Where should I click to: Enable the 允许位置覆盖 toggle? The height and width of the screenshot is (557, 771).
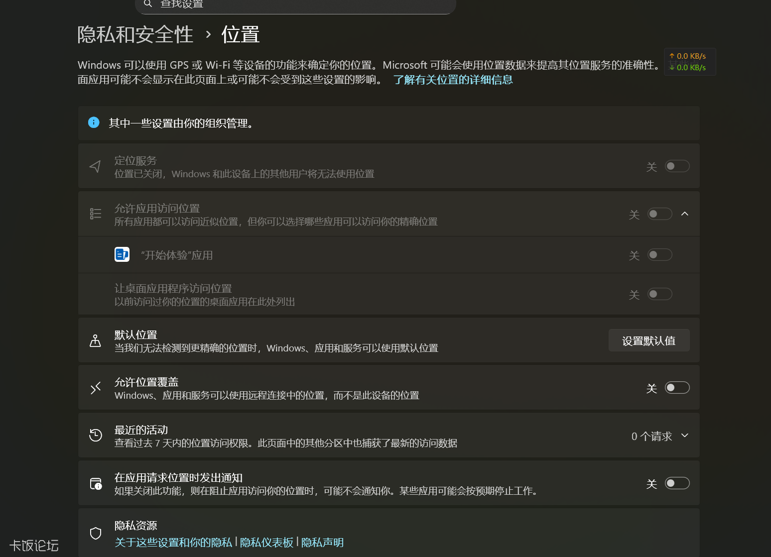[x=677, y=387]
